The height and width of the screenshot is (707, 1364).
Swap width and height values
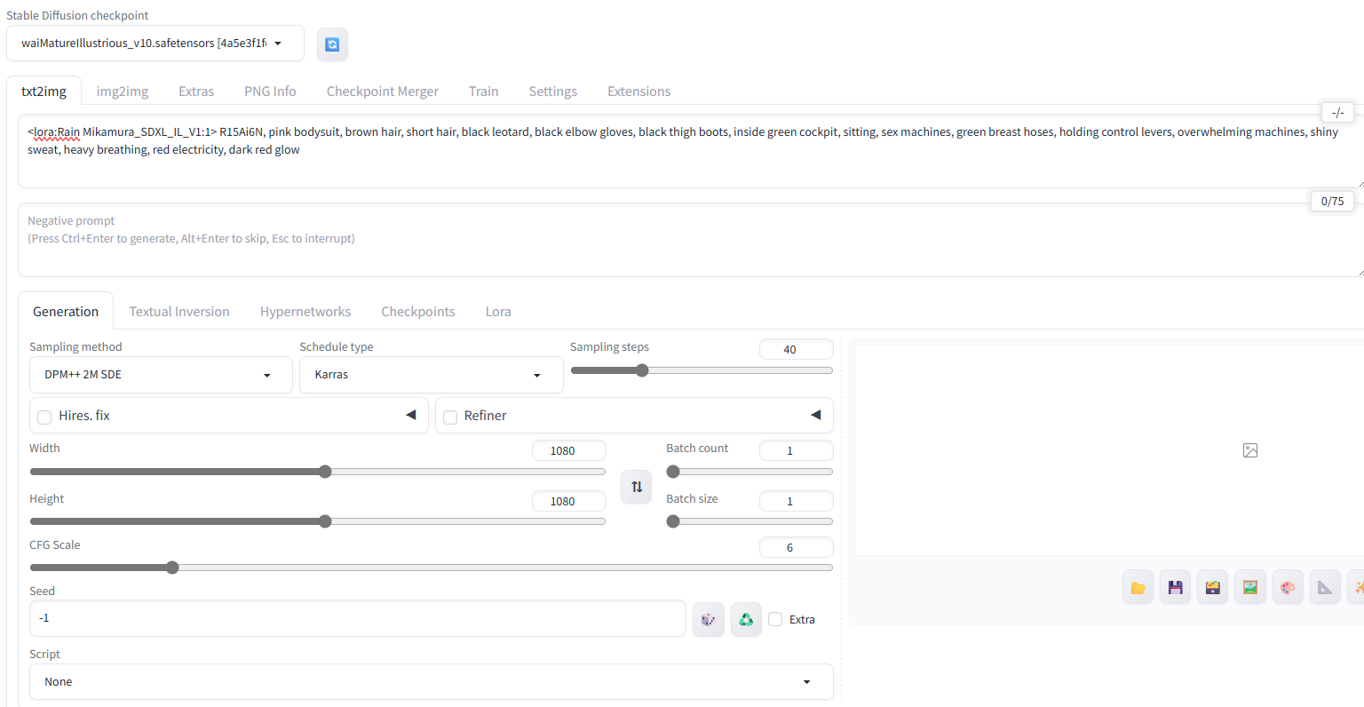click(636, 487)
